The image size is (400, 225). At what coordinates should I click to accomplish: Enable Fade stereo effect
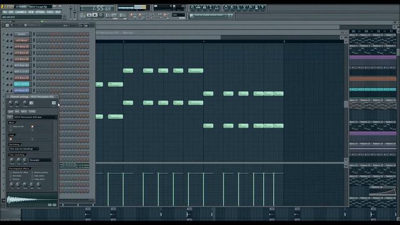(x=32, y=176)
